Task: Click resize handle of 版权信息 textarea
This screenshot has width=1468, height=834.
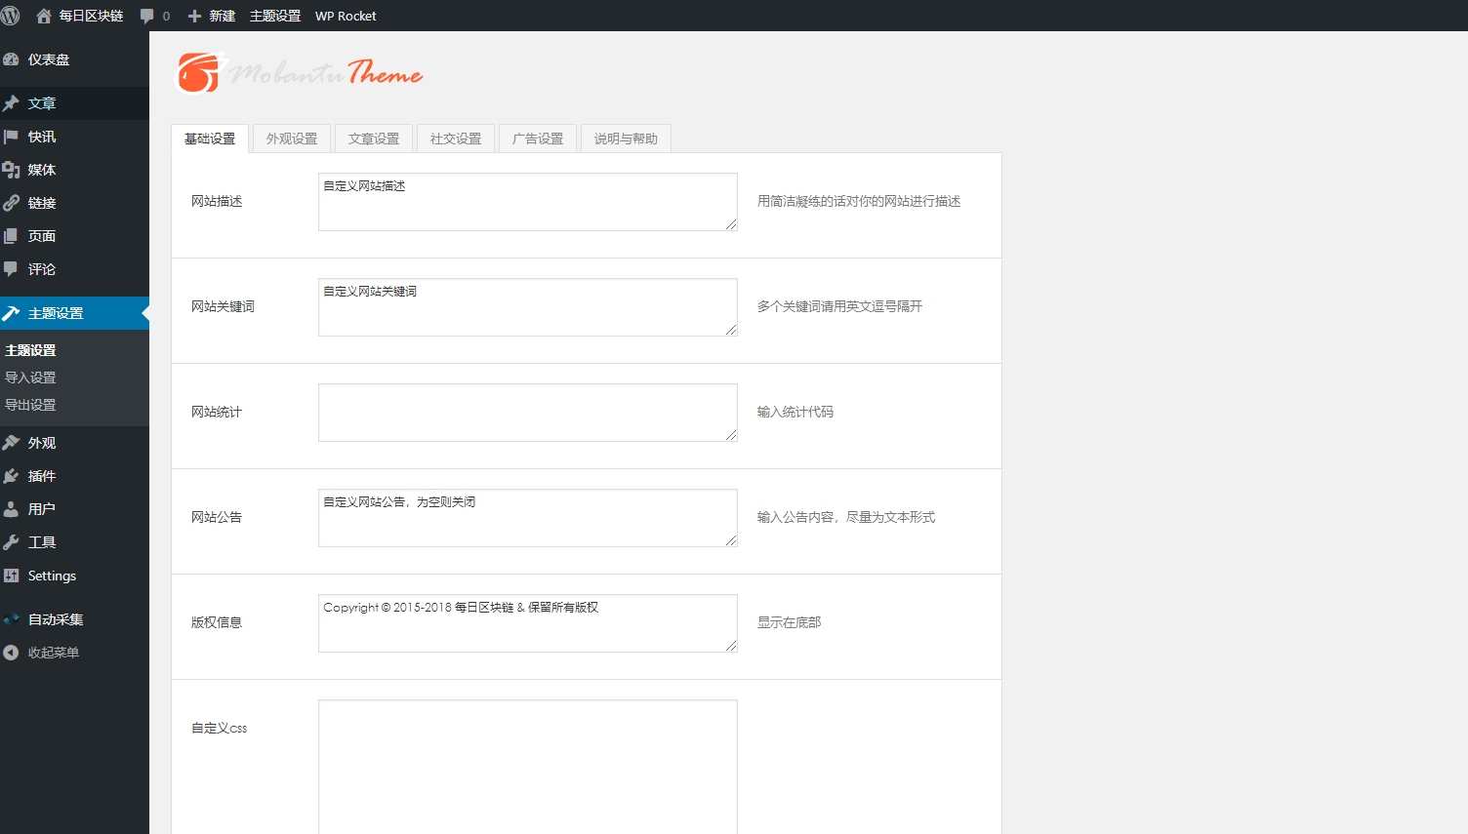Action: [x=731, y=646]
